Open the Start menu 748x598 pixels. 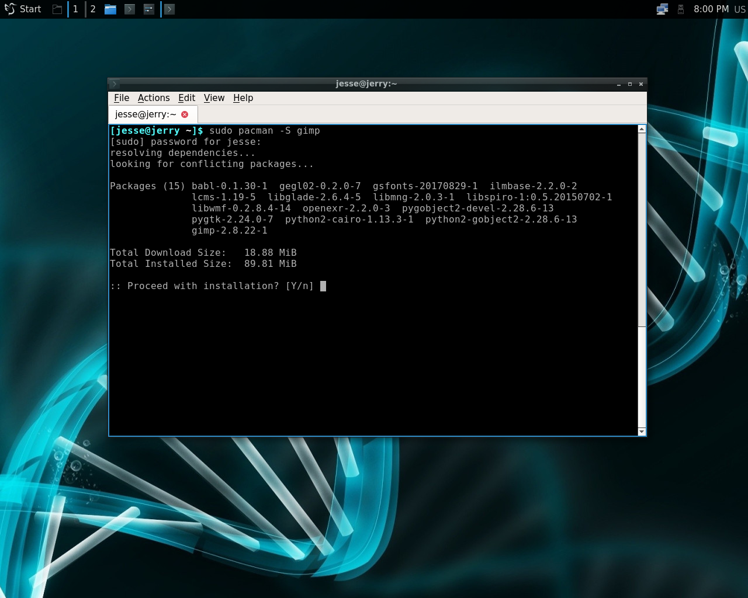point(23,9)
